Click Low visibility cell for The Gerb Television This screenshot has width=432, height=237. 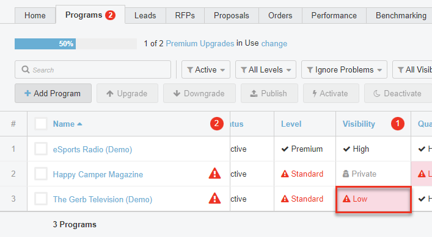pyautogui.click(x=373, y=199)
